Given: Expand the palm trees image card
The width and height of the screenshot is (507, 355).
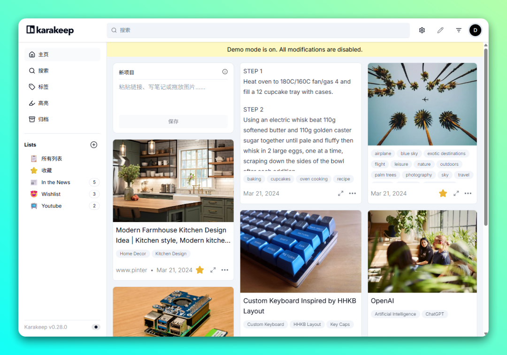Looking at the screenshot, I should pyautogui.click(x=456, y=193).
